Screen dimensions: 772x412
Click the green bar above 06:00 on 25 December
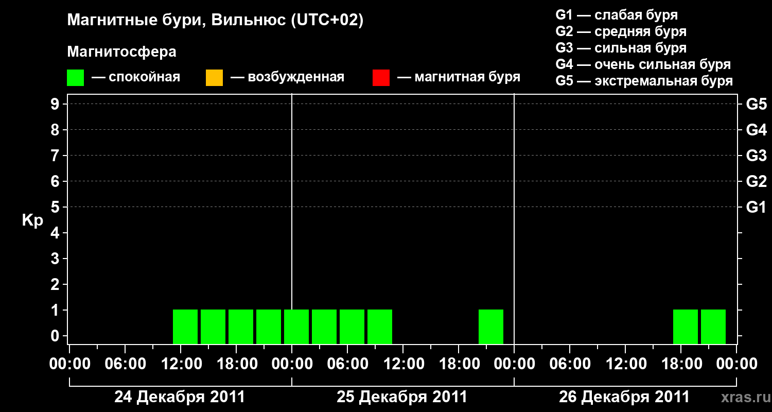coord(352,327)
